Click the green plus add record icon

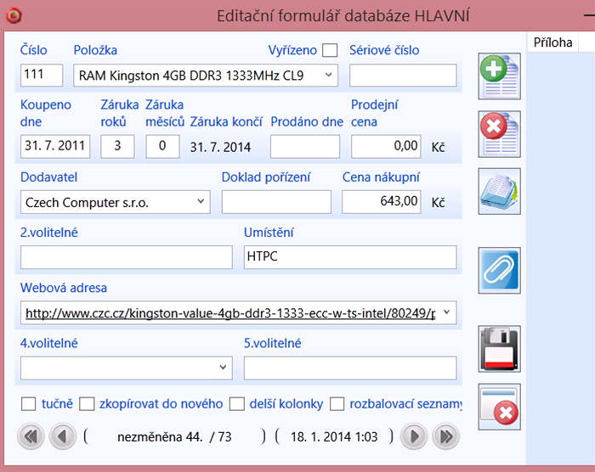coord(499,76)
